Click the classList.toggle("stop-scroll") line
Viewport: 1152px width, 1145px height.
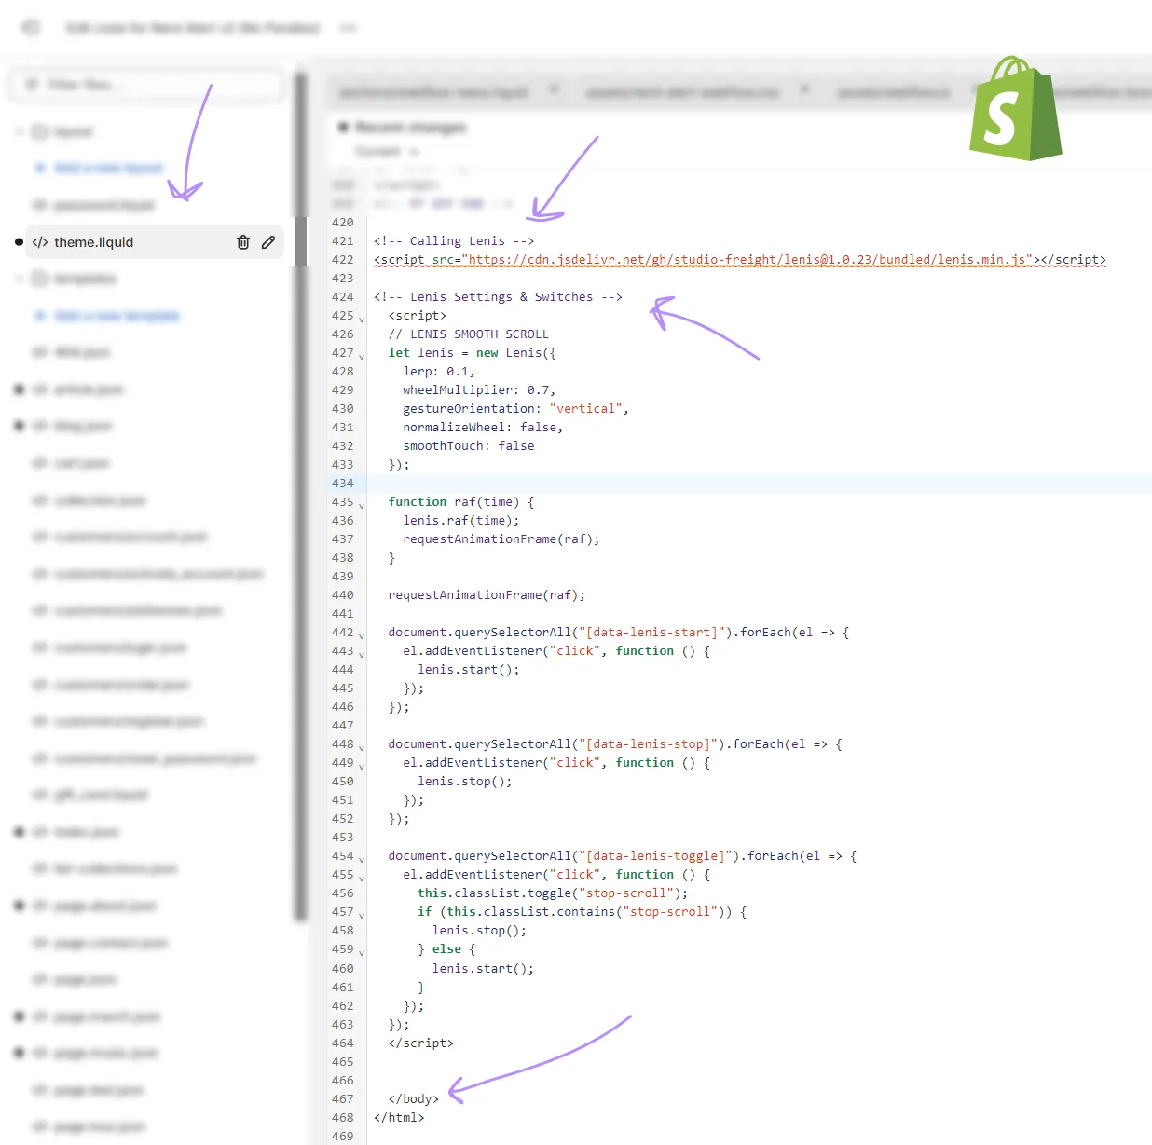click(x=553, y=893)
